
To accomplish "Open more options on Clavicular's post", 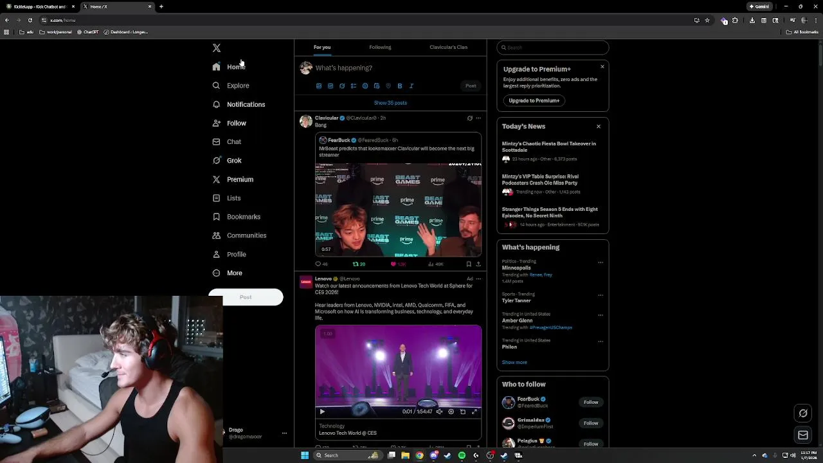I will [478, 118].
